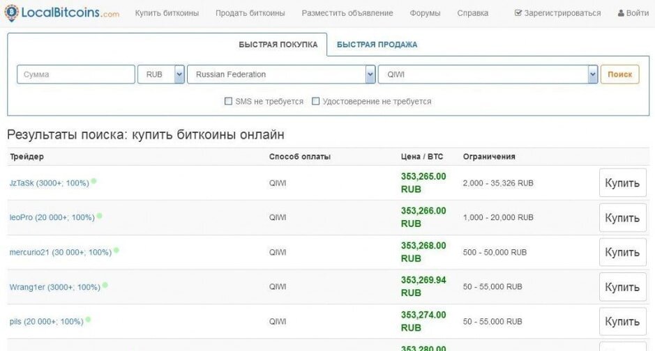Open trader profile Wrang1er (3000+; 100%)
The image size is (655, 351).
tap(54, 287)
